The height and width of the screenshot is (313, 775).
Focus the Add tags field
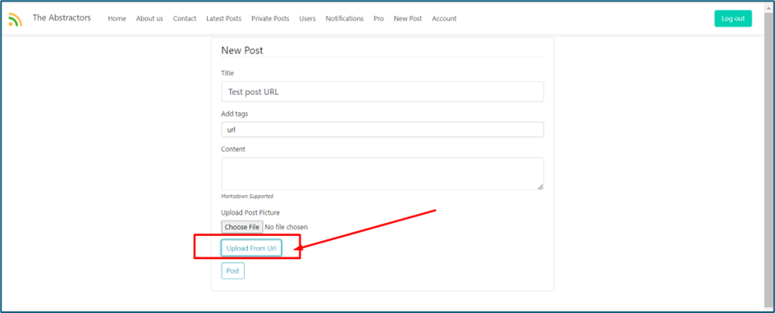383,129
